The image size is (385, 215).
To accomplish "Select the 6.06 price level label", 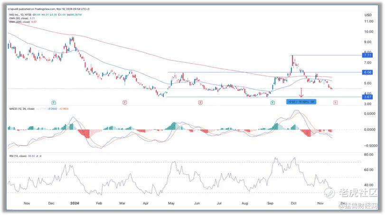I will click(367, 72).
